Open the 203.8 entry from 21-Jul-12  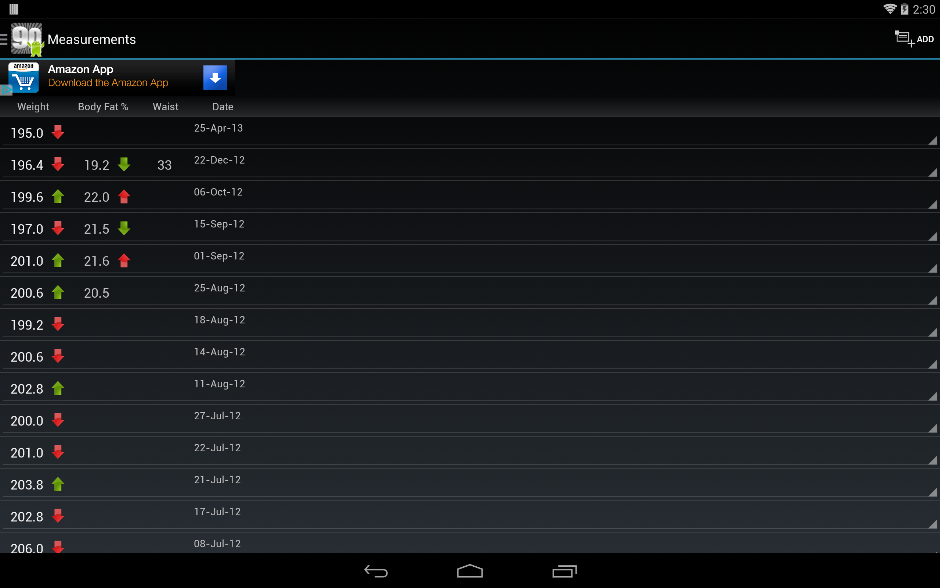(470, 483)
